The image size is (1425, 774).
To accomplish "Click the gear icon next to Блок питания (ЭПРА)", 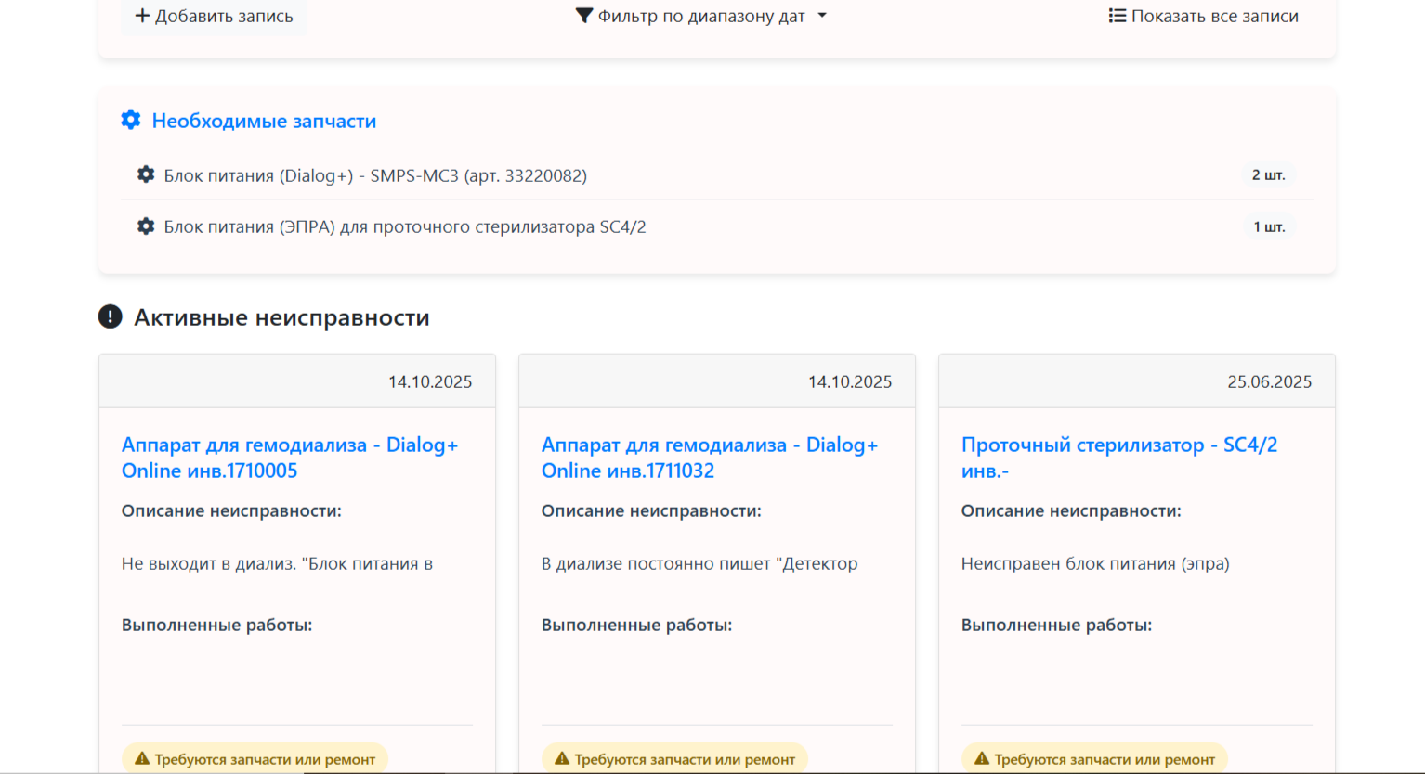I will tap(146, 226).
